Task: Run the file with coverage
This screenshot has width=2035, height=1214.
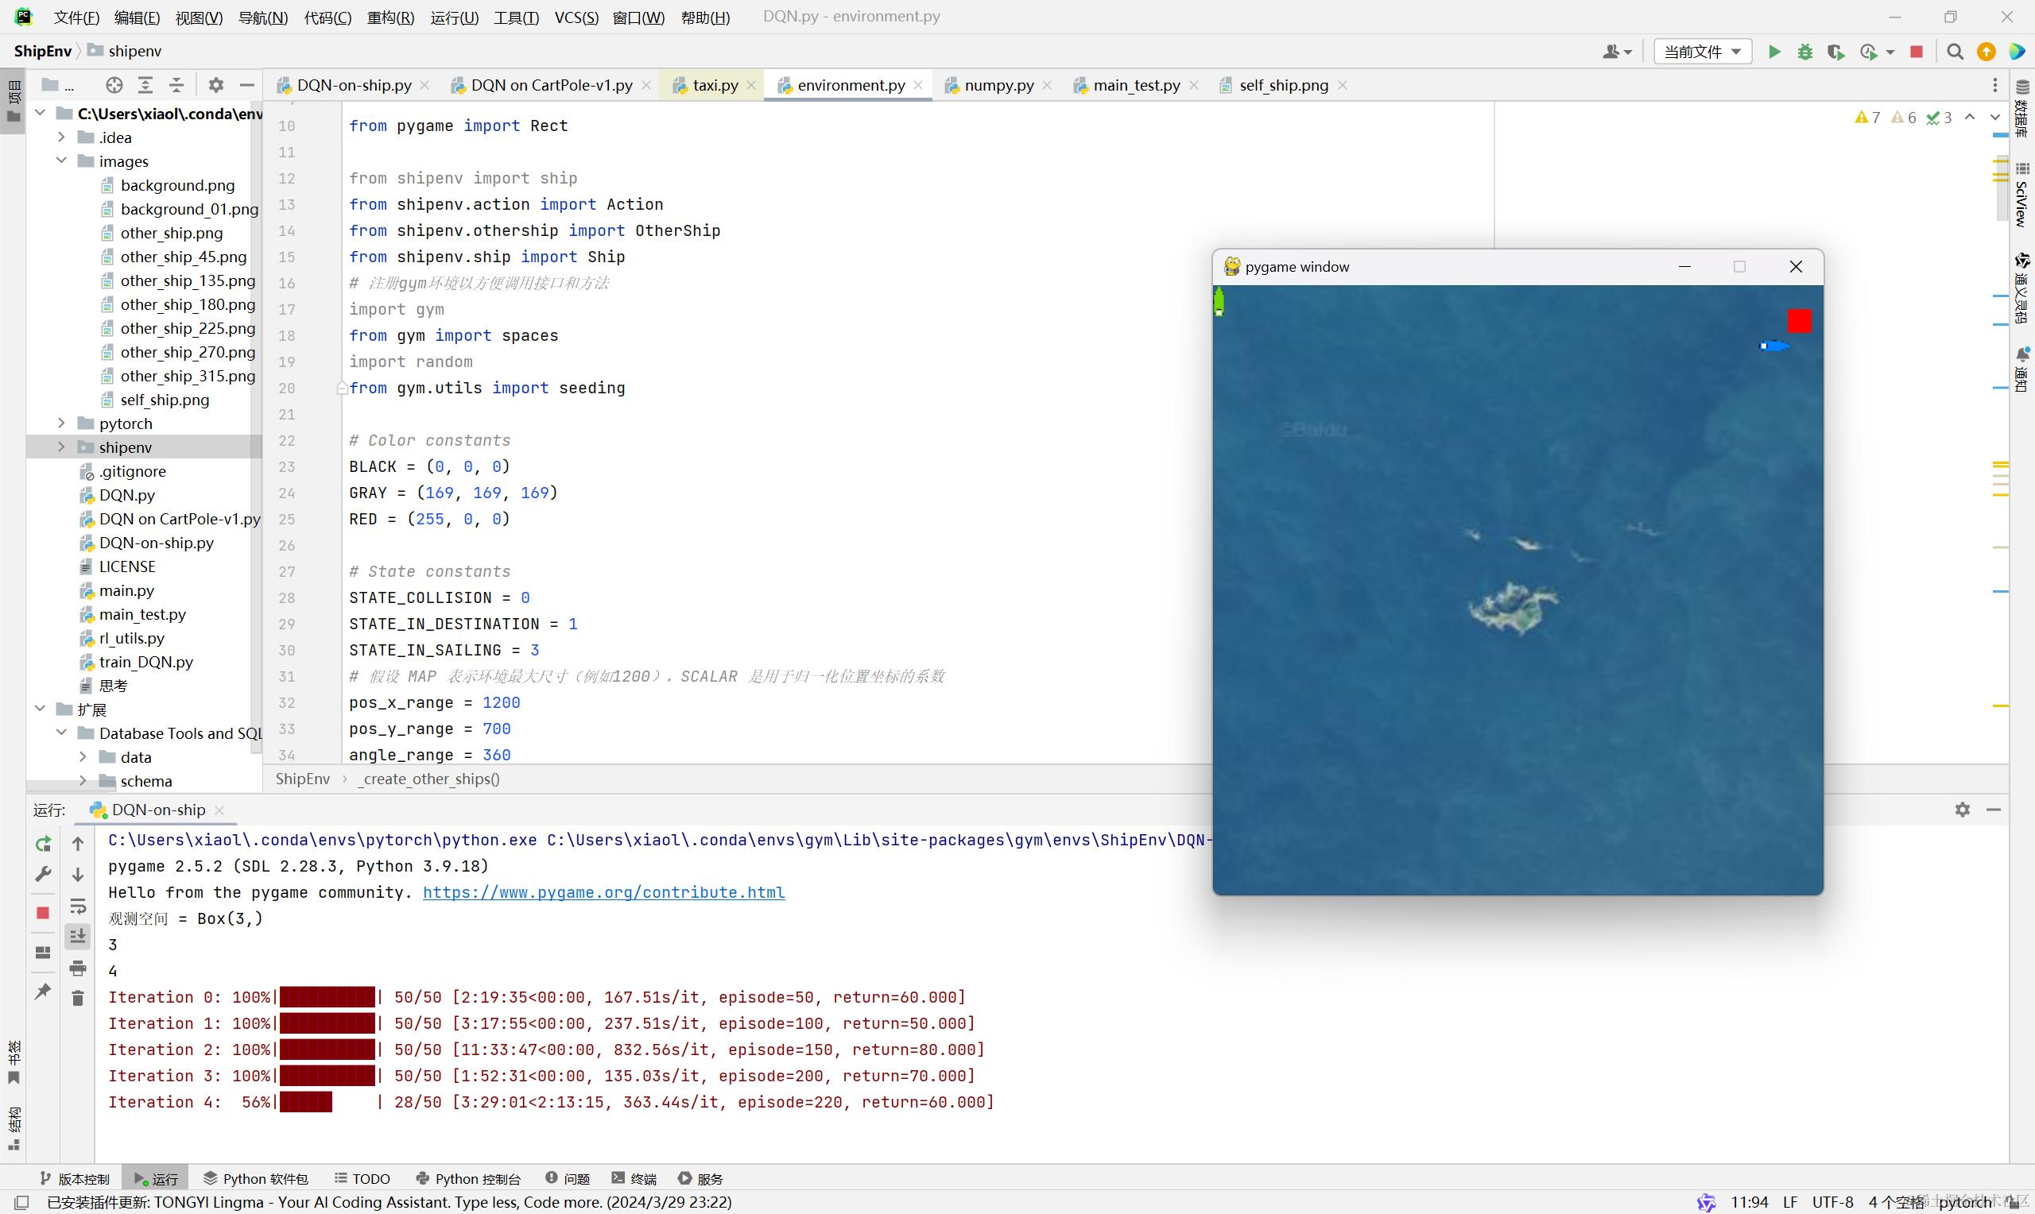Action: [x=1835, y=51]
